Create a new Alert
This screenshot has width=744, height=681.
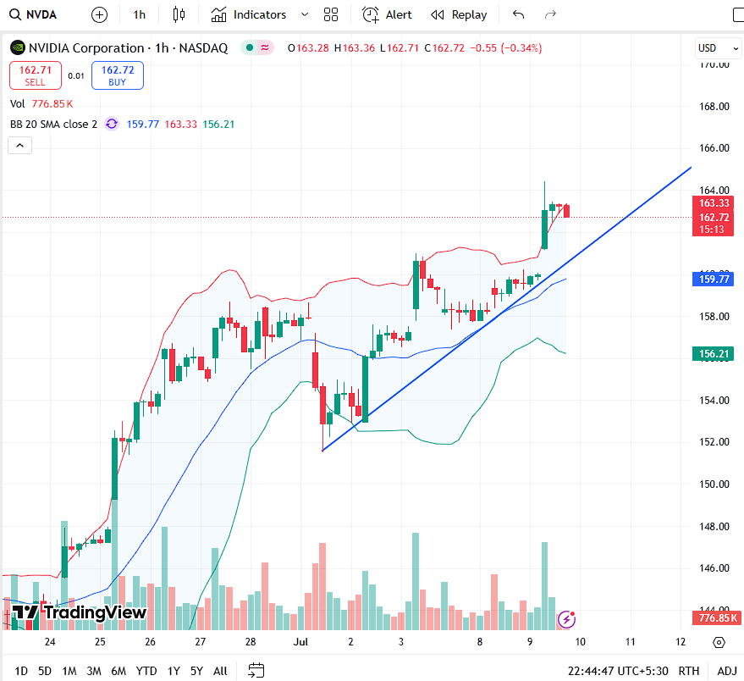click(387, 14)
